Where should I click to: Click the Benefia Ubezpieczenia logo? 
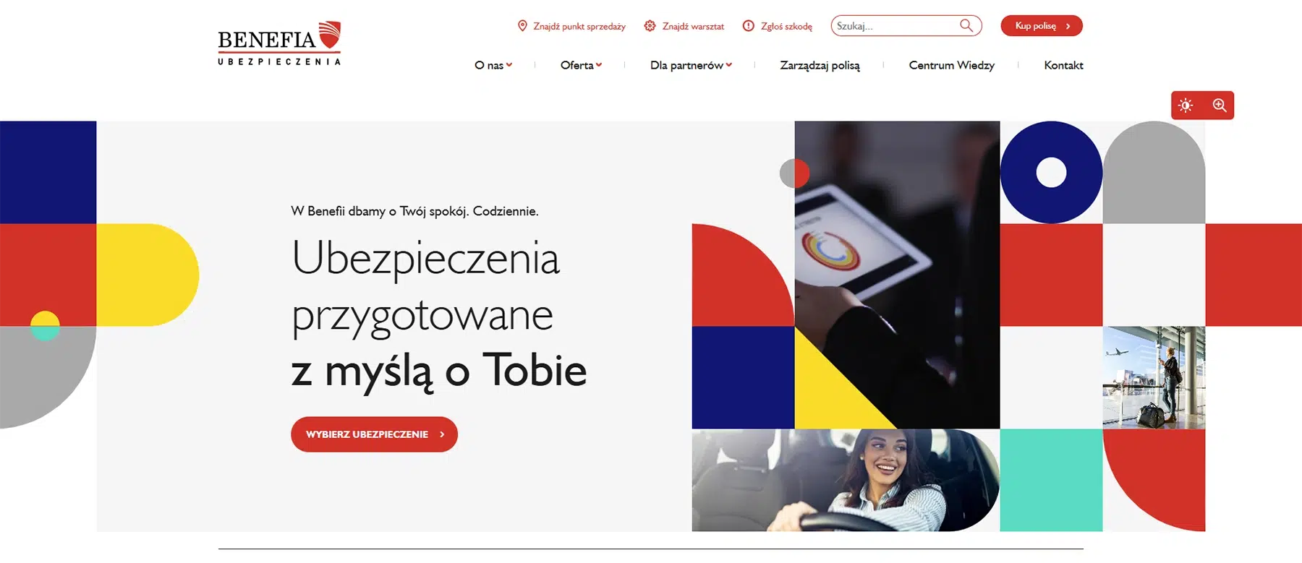click(x=279, y=43)
